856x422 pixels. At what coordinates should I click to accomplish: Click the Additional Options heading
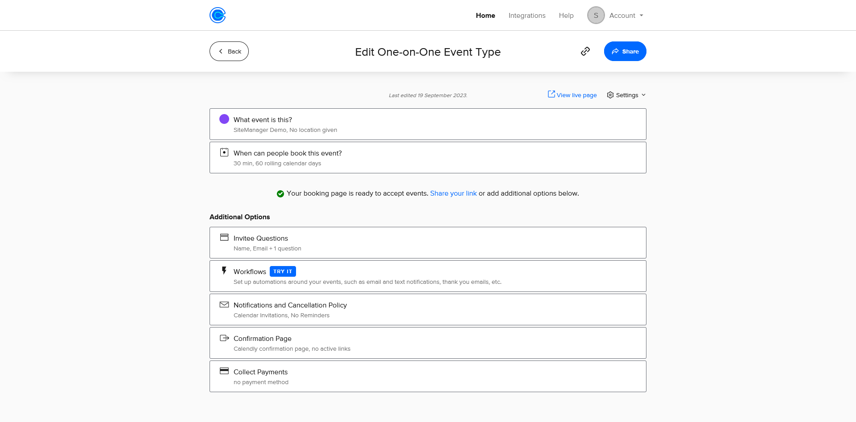pos(240,217)
